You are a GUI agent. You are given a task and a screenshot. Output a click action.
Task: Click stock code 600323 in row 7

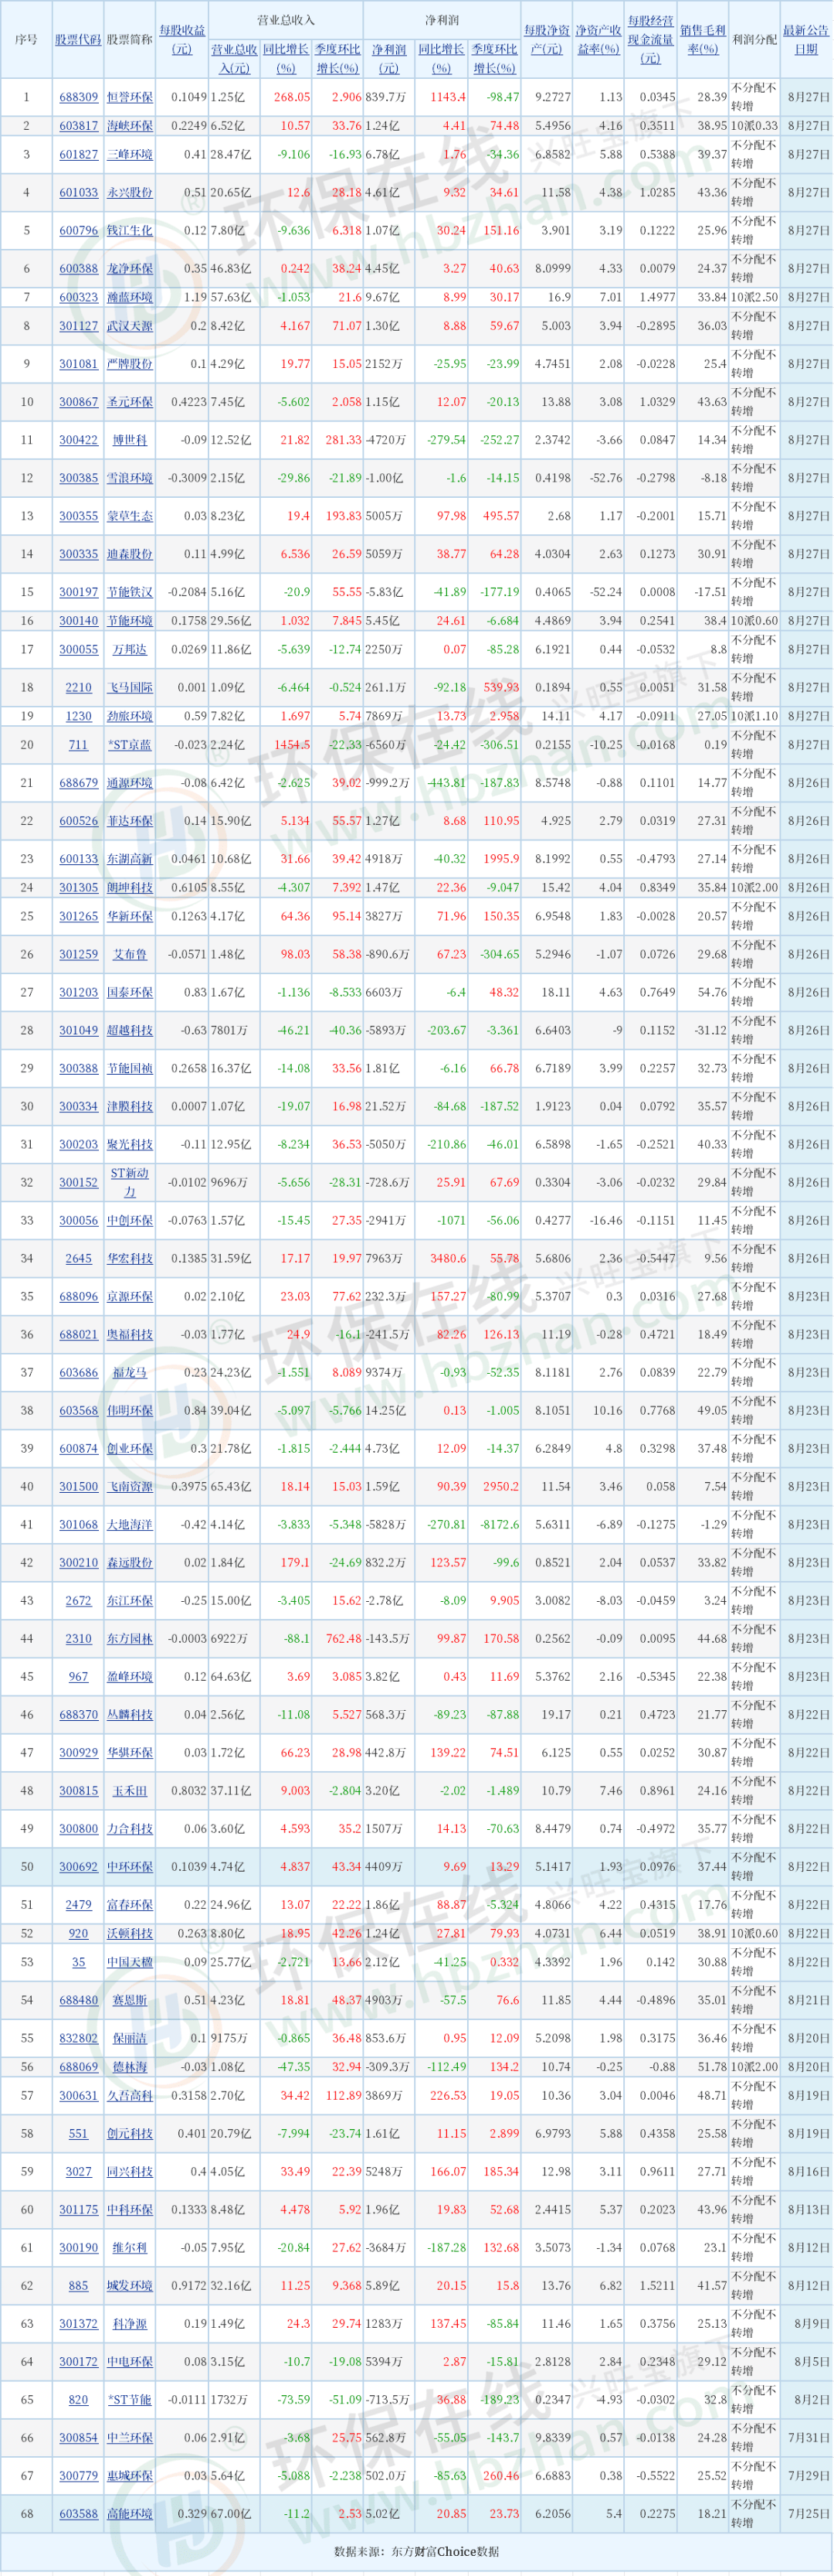[78, 297]
